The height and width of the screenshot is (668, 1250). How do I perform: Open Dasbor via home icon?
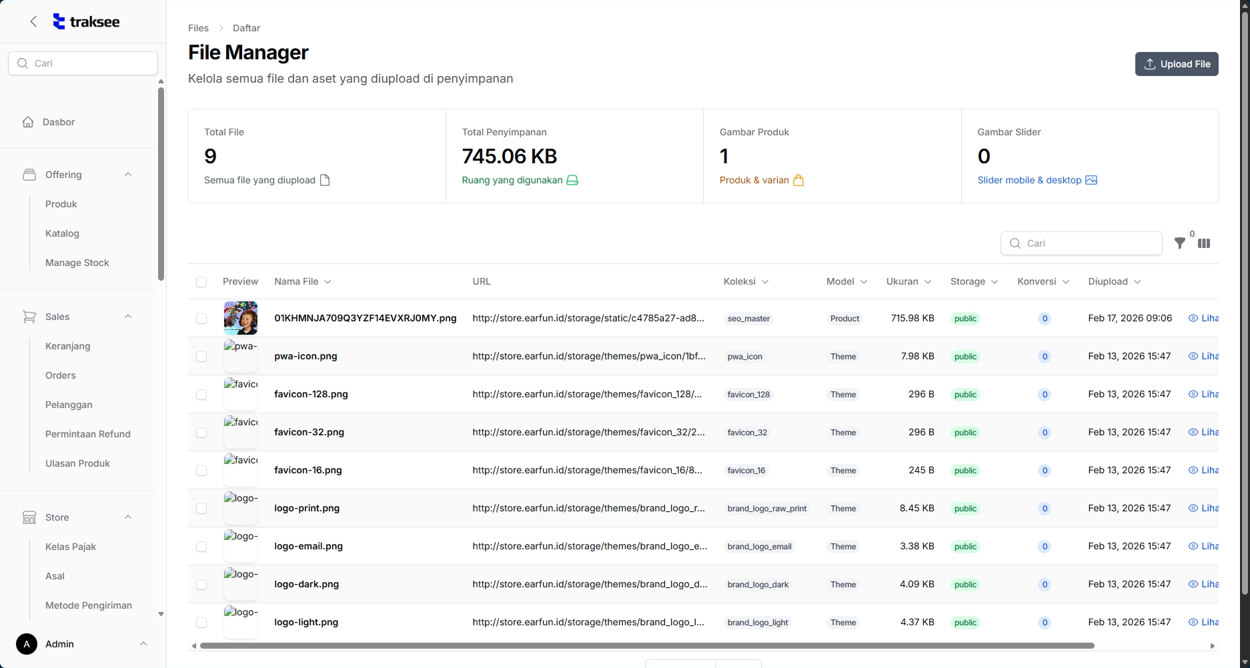[x=28, y=122]
